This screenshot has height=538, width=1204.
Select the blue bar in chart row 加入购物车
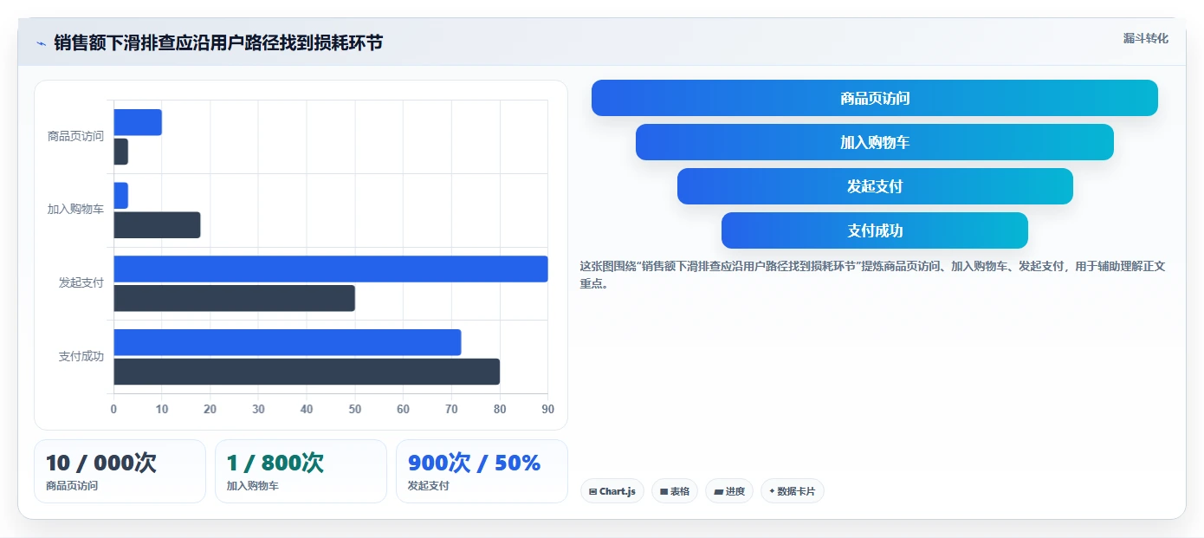[x=121, y=195]
